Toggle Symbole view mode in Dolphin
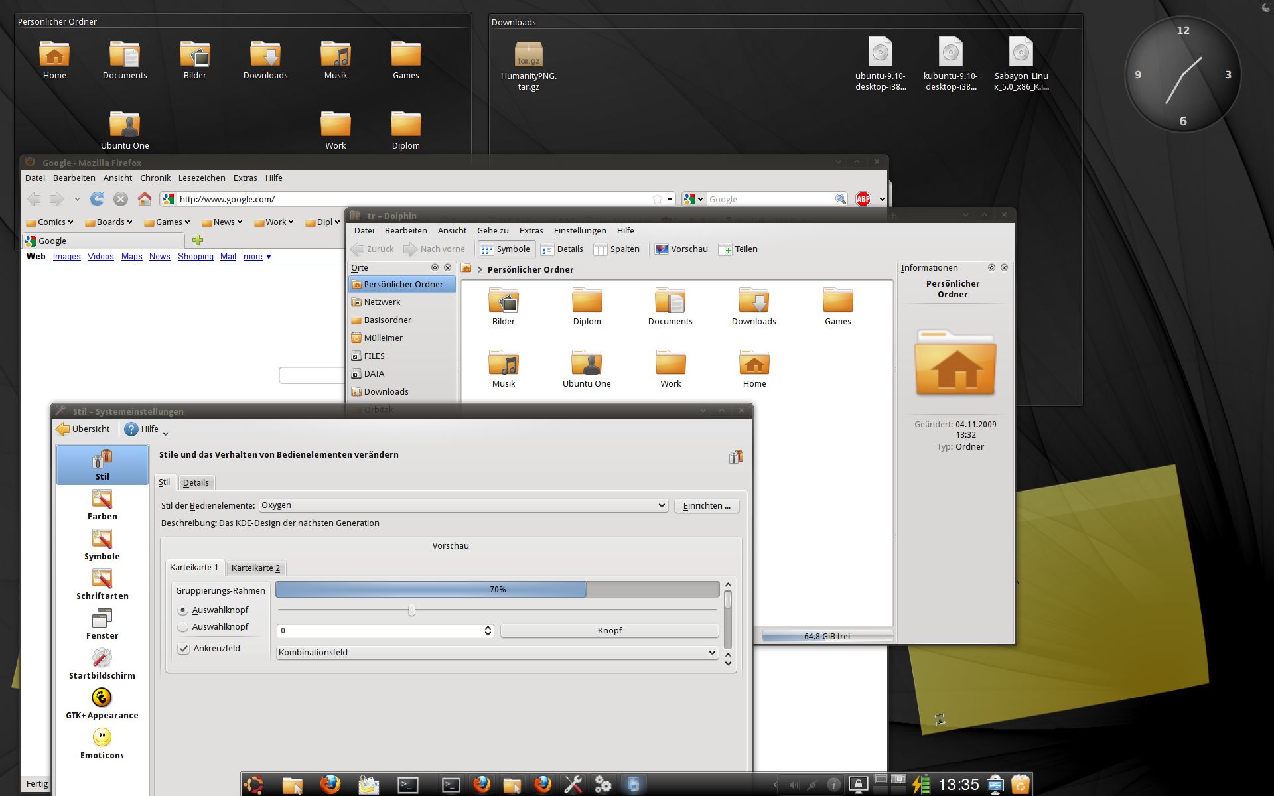The height and width of the screenshot is (796, 1274). (x=506, y=249)
